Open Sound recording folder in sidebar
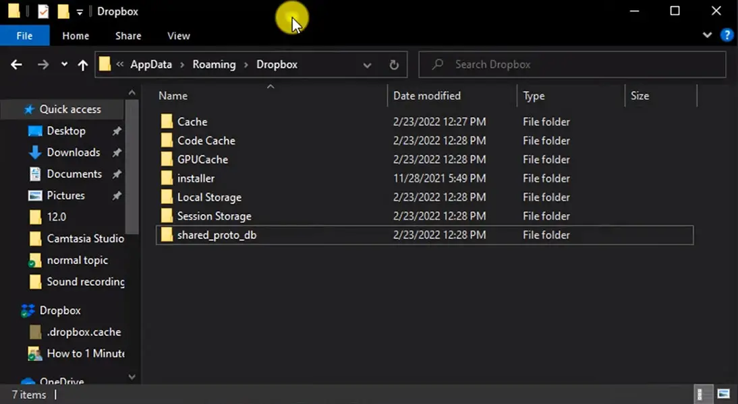 click(x=85, y=282)
